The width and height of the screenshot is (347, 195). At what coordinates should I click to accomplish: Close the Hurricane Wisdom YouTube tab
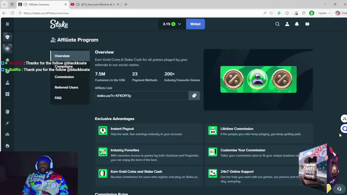coord(118,4)
